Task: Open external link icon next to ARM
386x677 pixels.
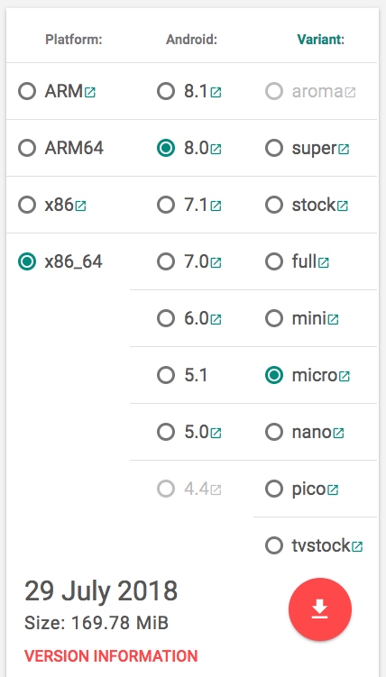Action: coord(90,92)
